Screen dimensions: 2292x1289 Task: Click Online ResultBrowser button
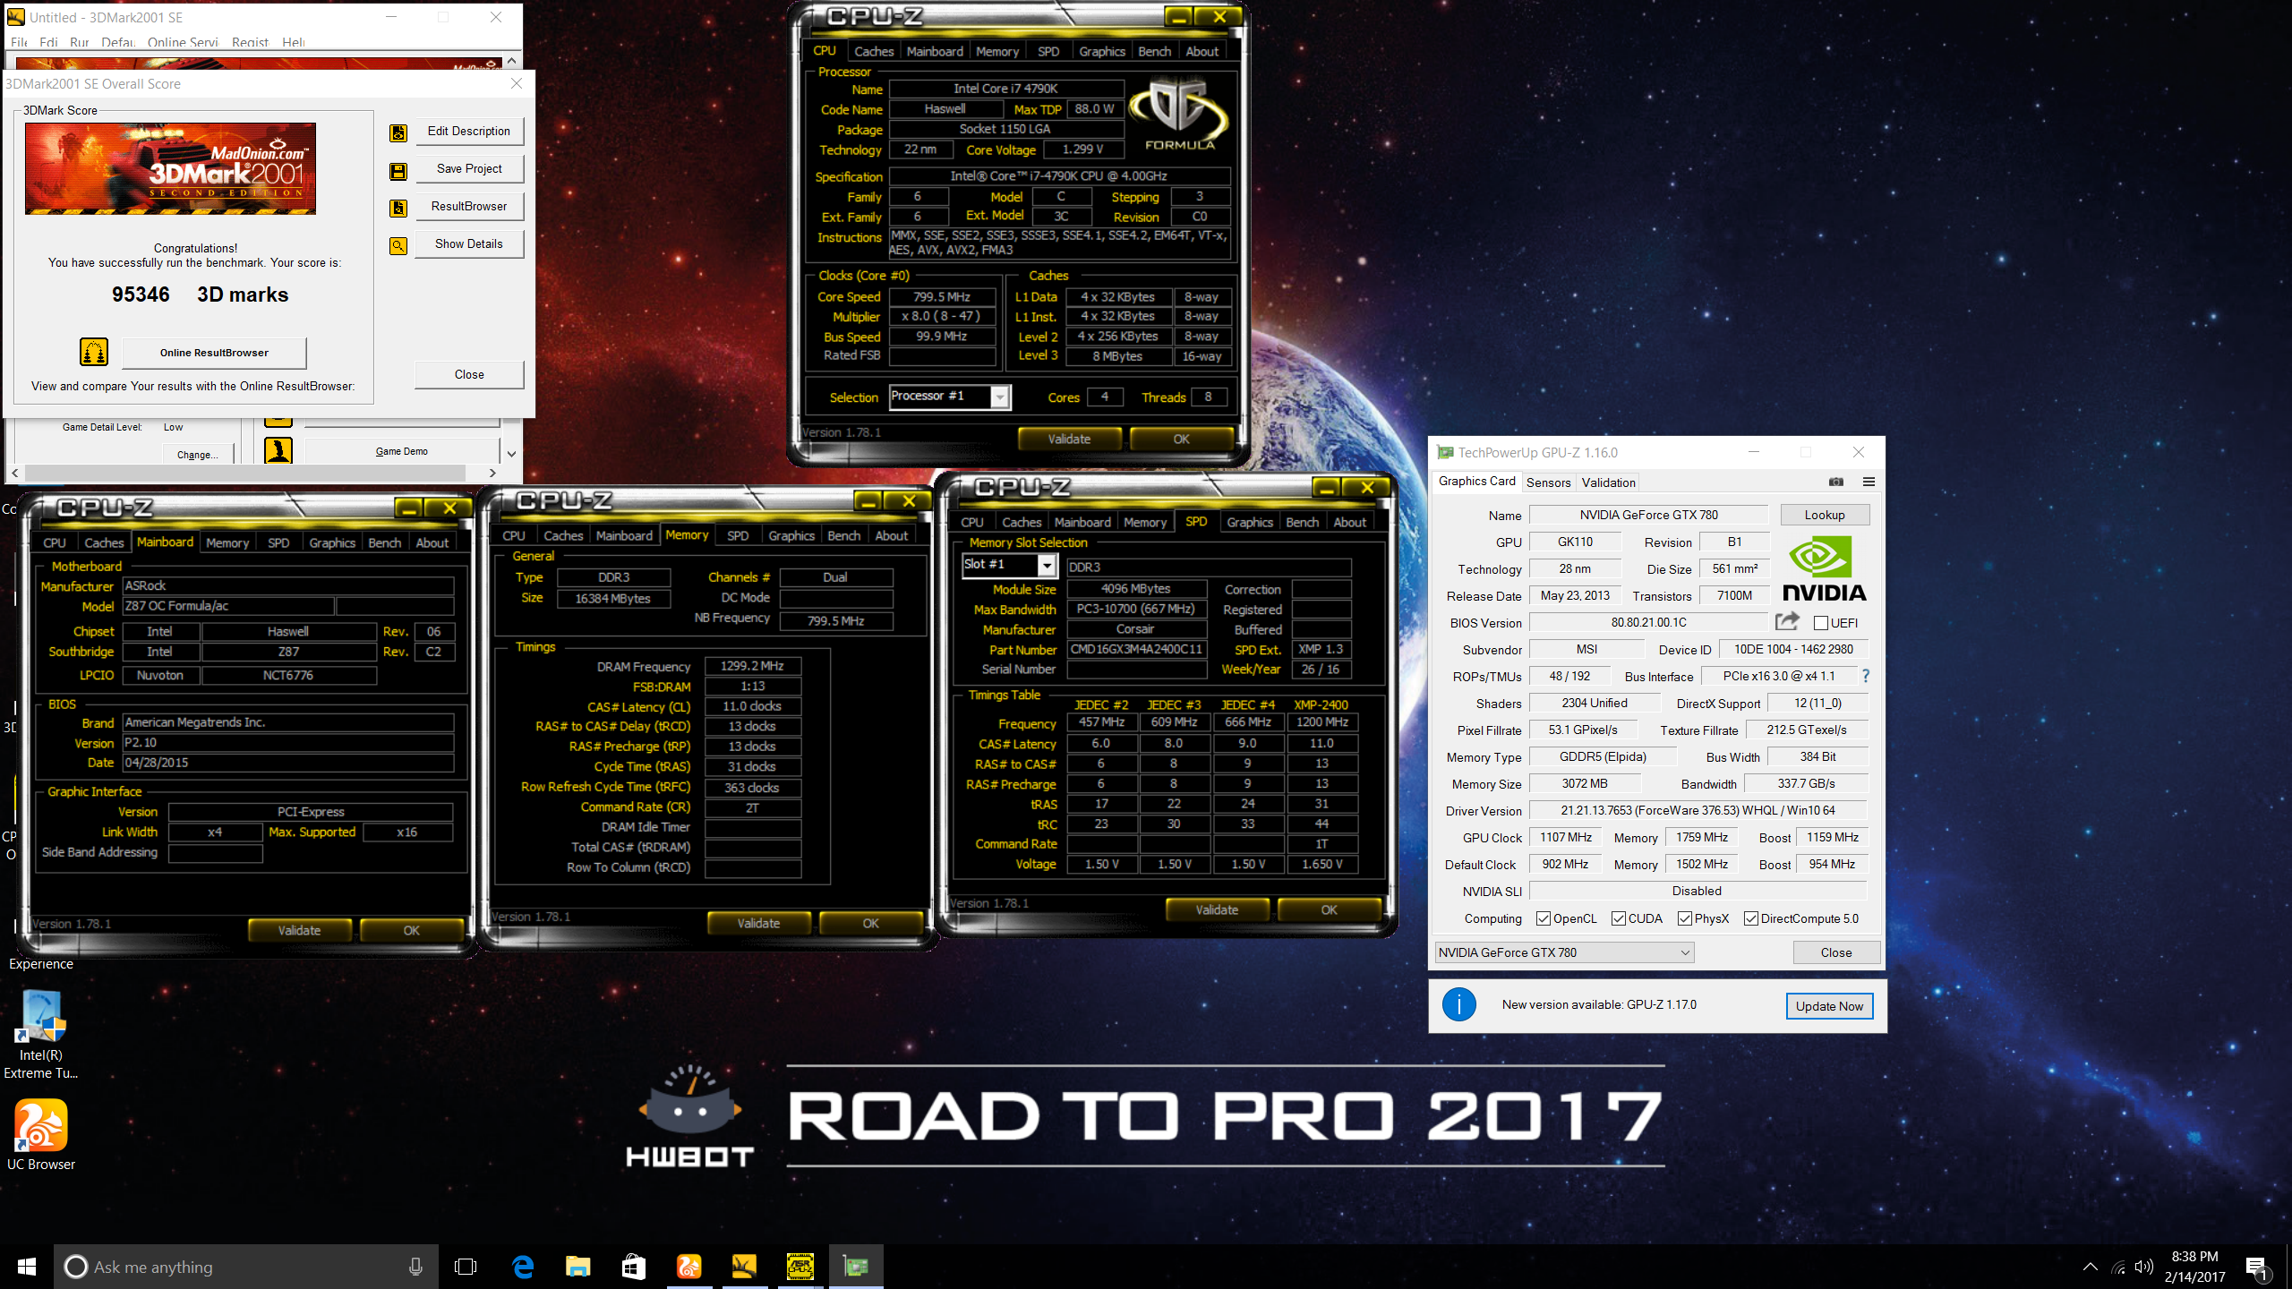[x=214, y=353]
